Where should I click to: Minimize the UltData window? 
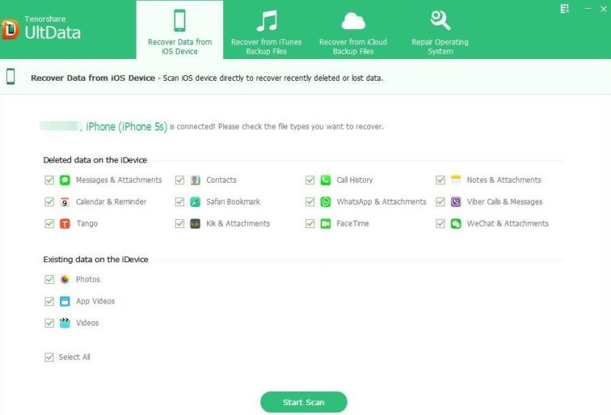click(x=588, y=9)
